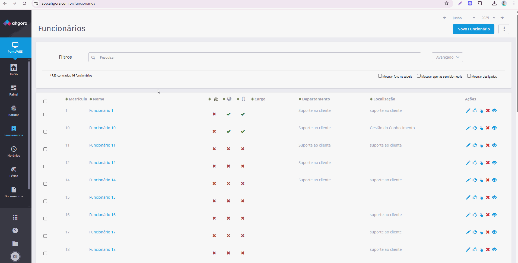This screenshot has width=518, height=263.
Task: Click hand icon for Funcionário 18
Action: click(481, 250)
